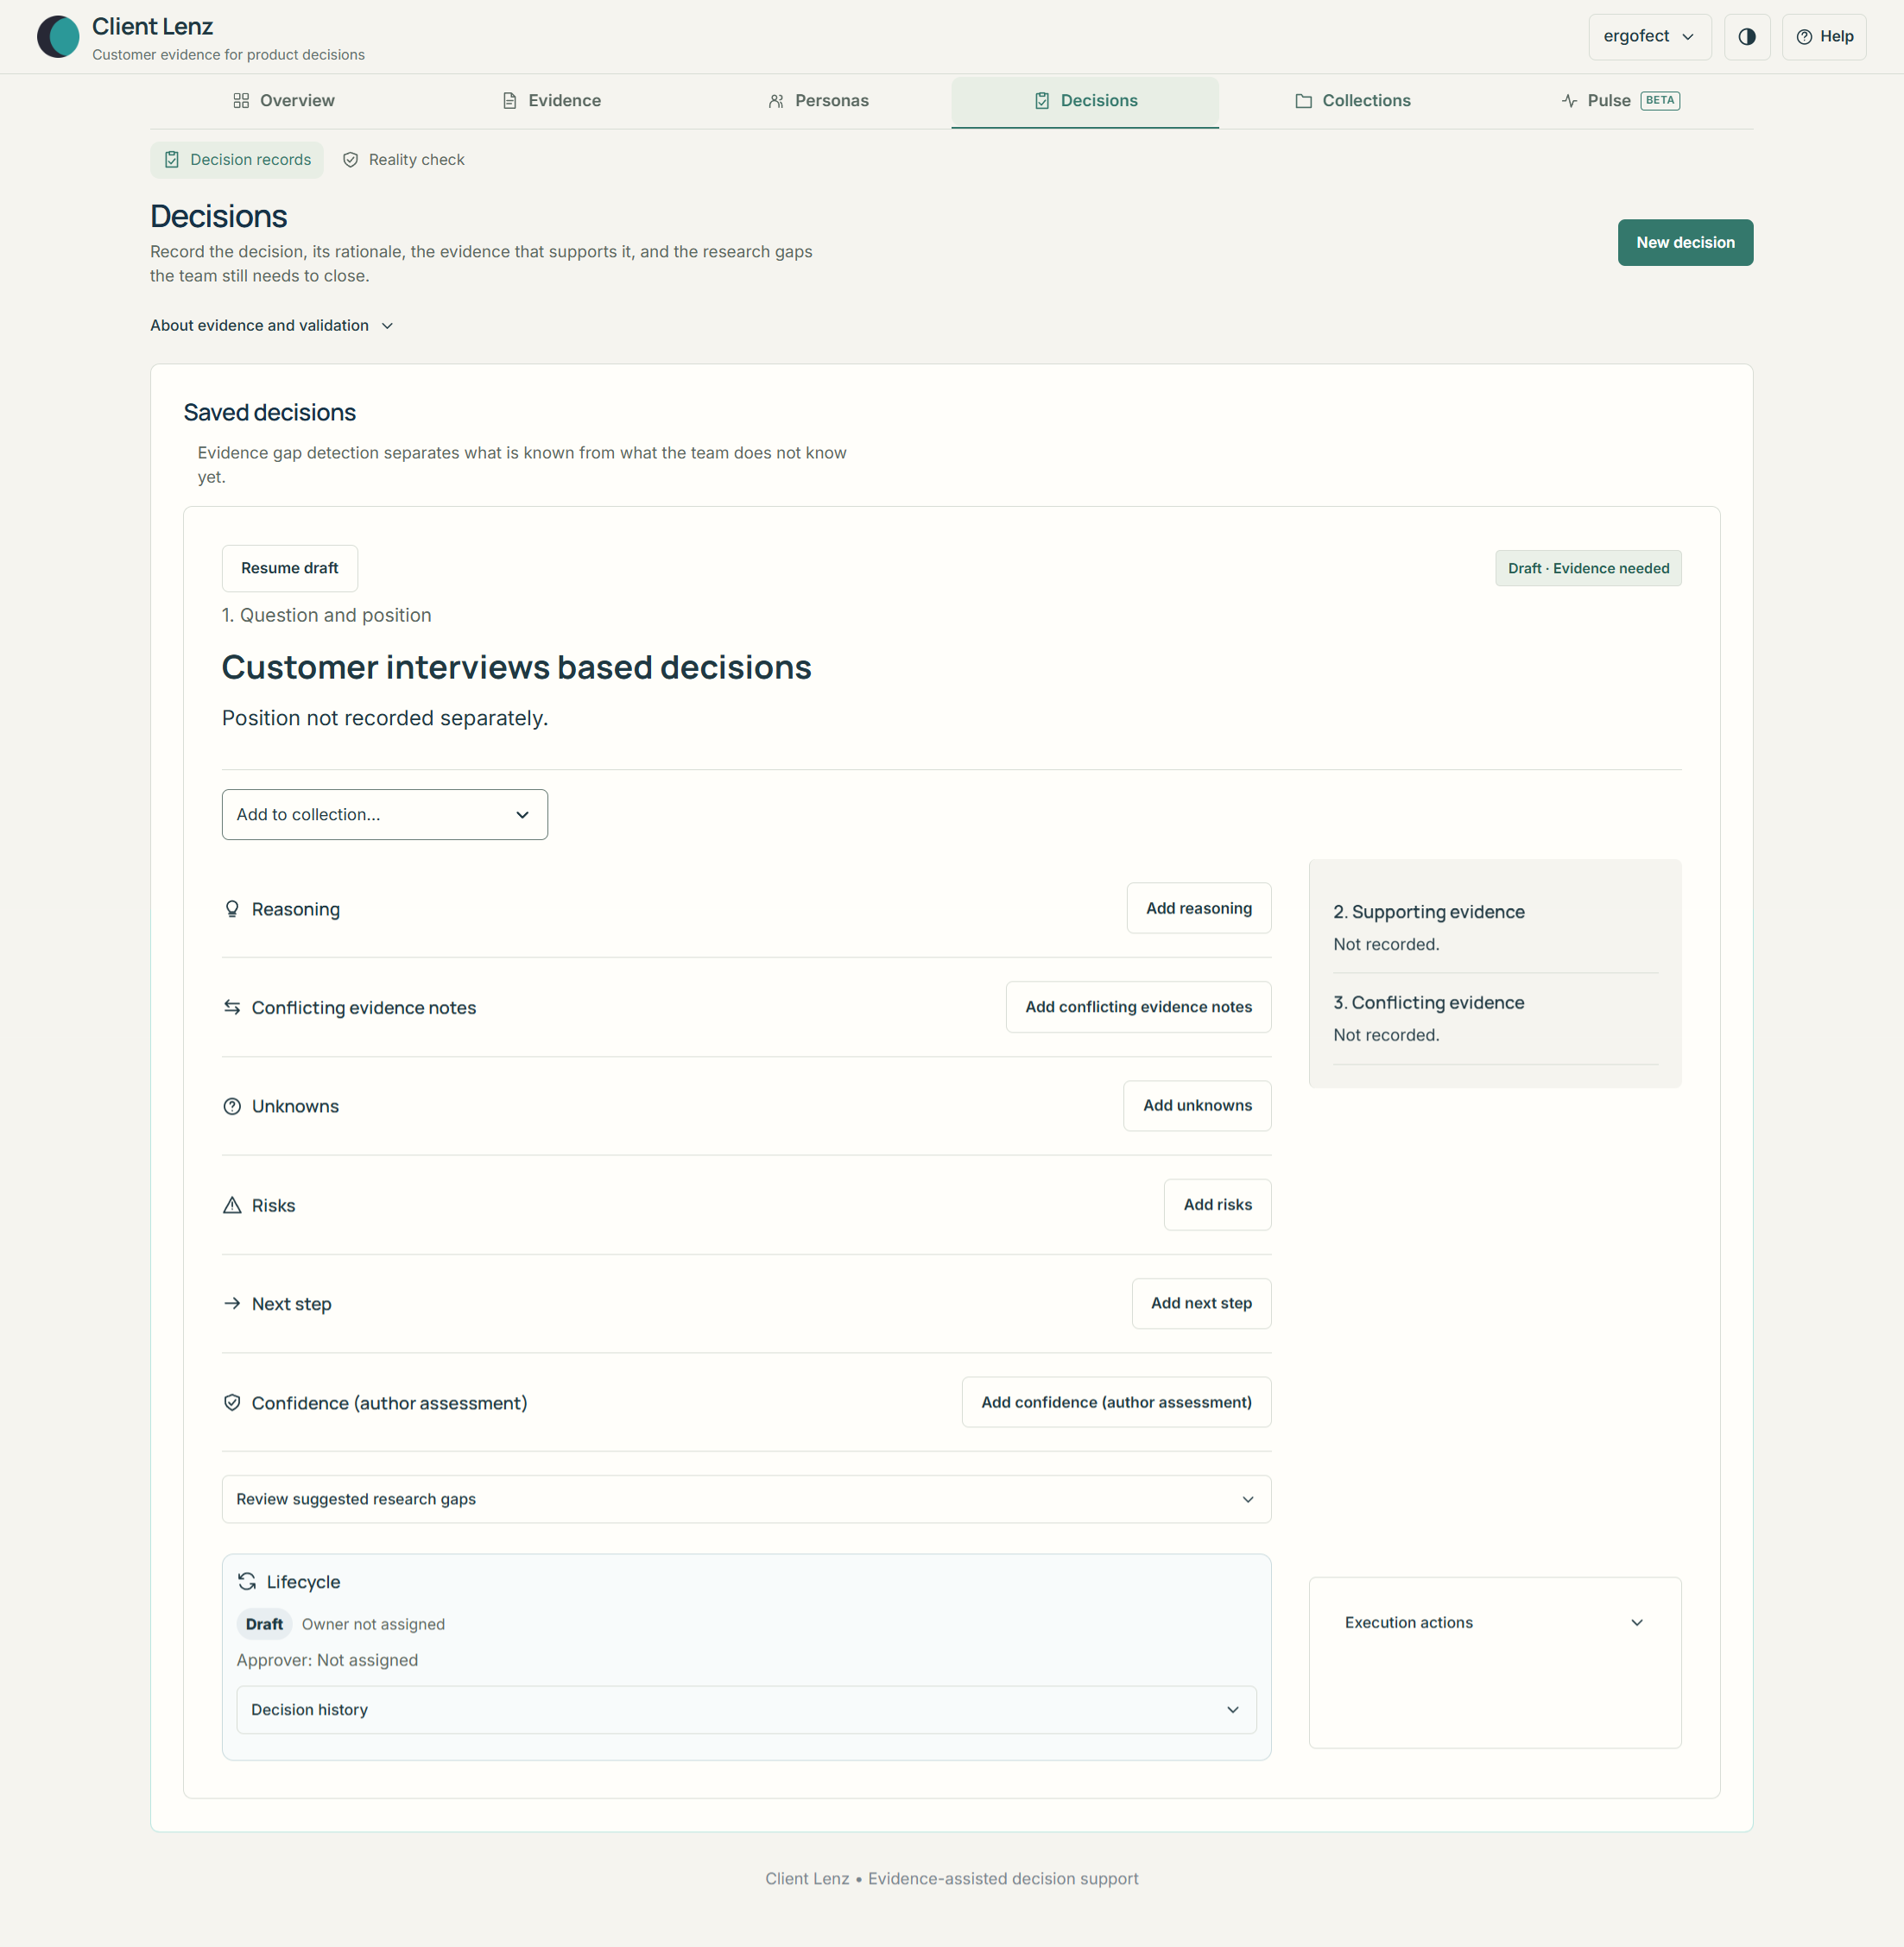Click the Client Lenz logo icon
Screen dimensions: 1904x1947
click(x=58, y=37)
